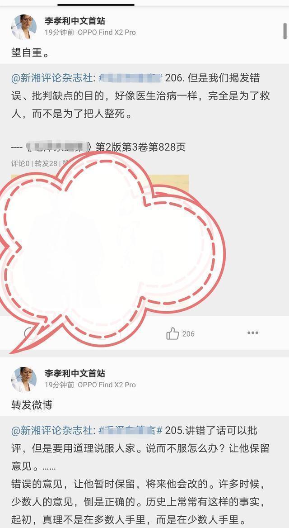View the 评论0 comments
Image resolution: width=289 pixels, height=528 pixels.
20,164
